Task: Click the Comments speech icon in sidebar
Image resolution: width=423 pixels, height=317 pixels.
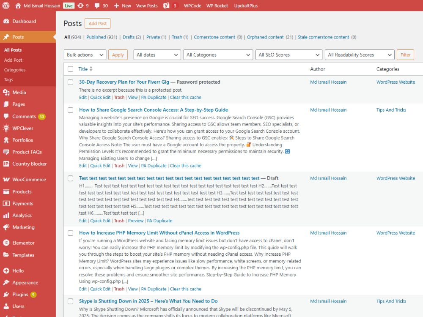Action: pos(6,117)
